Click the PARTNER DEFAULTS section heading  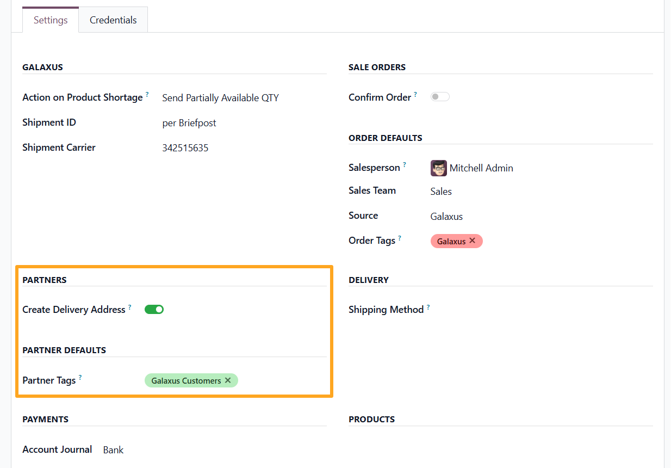pyautogui.click(x=64, y=350)
